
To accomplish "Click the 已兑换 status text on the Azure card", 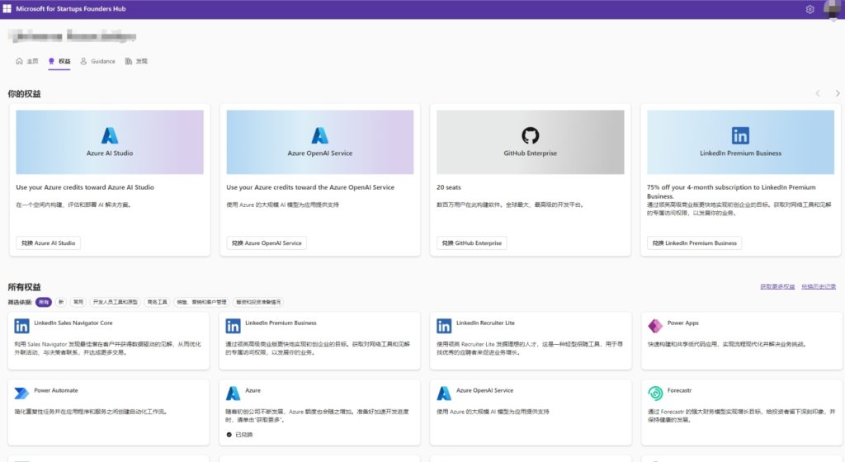I will [243, 435].
